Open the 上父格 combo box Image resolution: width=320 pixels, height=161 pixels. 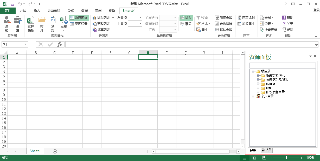coord(135,24)
